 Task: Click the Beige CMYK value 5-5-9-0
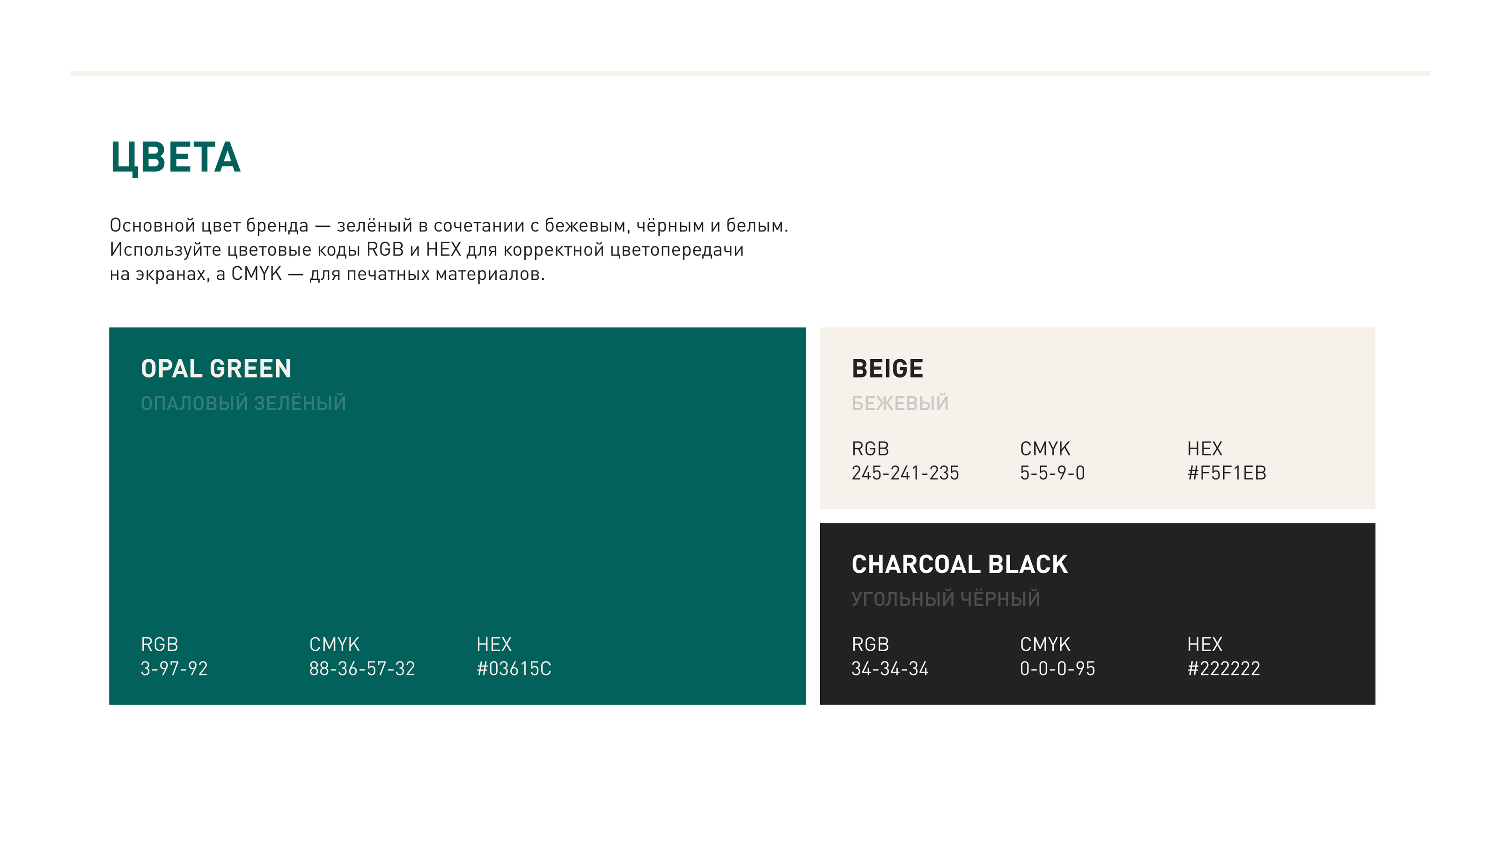1052,473
